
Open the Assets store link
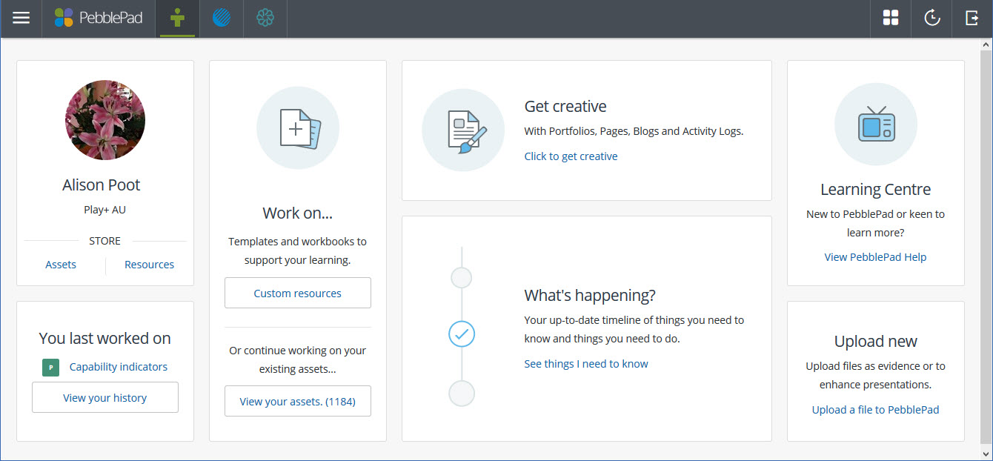[61, 265]
